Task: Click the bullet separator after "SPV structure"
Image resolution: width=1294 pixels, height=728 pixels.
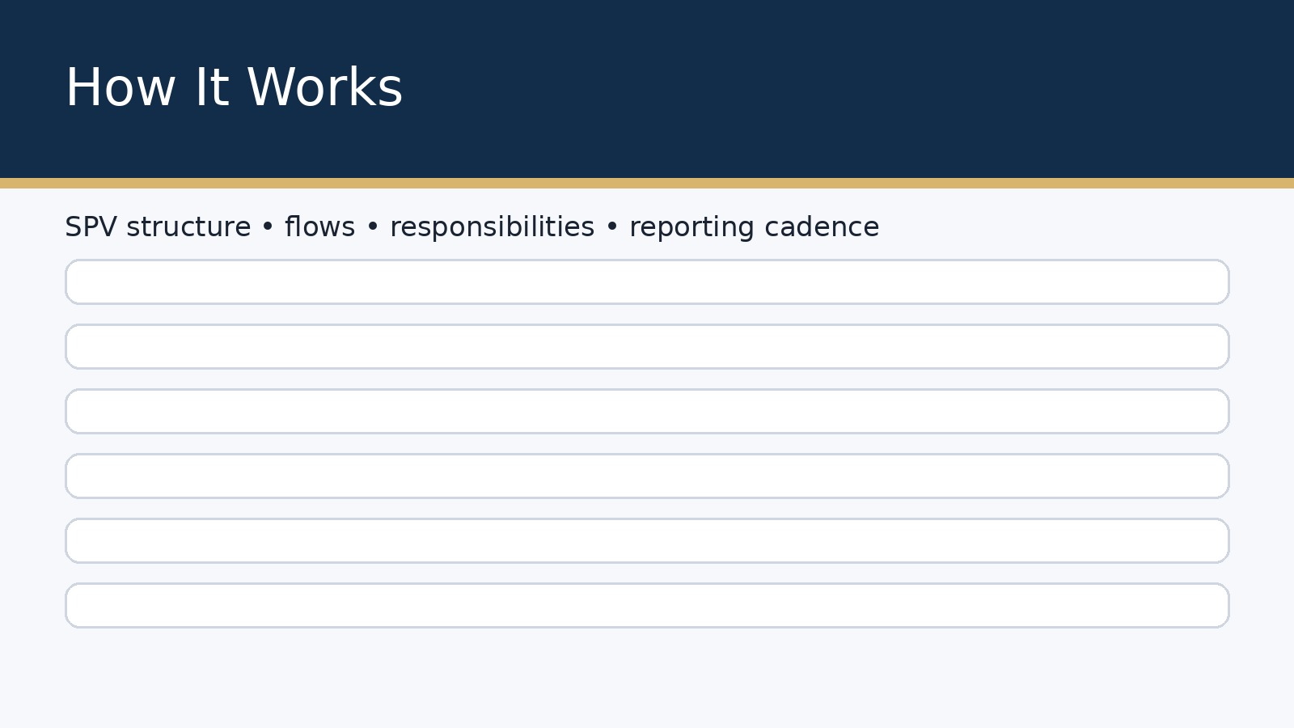Action: (x=268, y=228)
